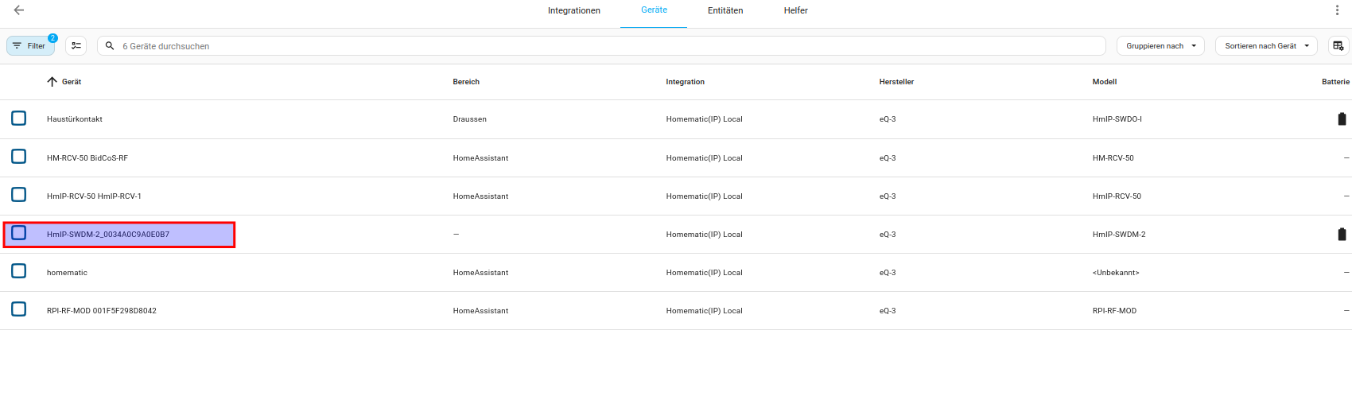Go to the Helfer tab
The height and width of the screenshot is (404, 1352).
pyautogui.click(x=795, y=11)
